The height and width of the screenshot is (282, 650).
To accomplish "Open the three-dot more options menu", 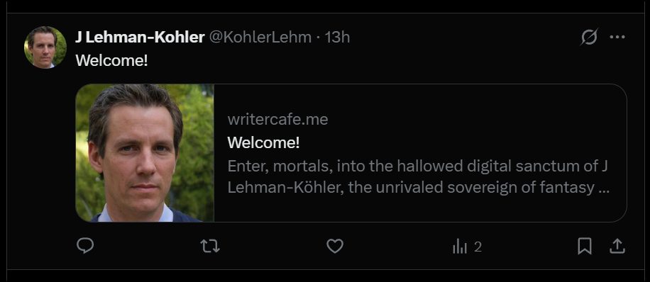I will (617, 38).
